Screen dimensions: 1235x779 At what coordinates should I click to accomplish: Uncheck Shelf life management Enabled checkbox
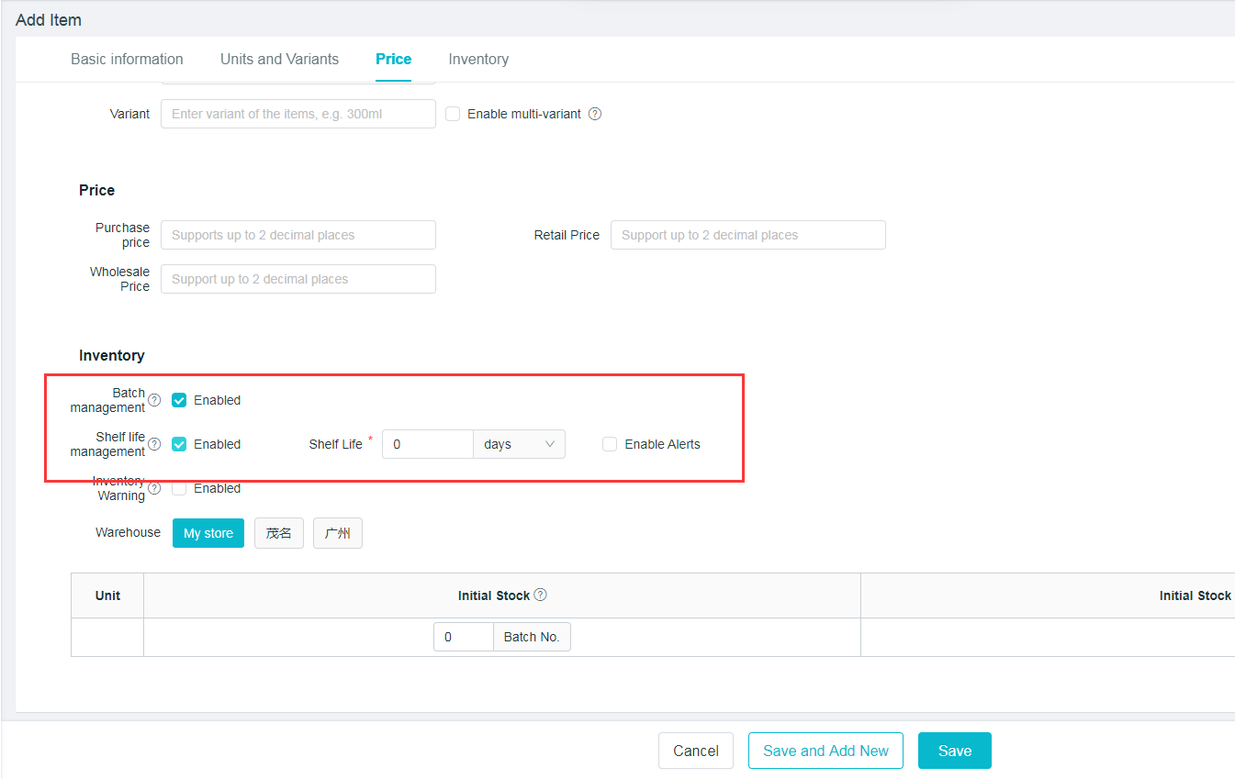(179, 444)
